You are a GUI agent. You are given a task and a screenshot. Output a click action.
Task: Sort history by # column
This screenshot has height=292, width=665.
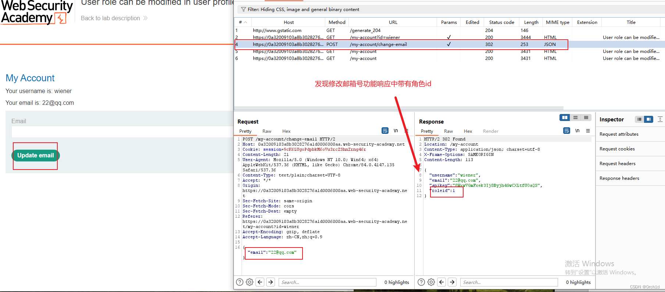tap(243, 22)
